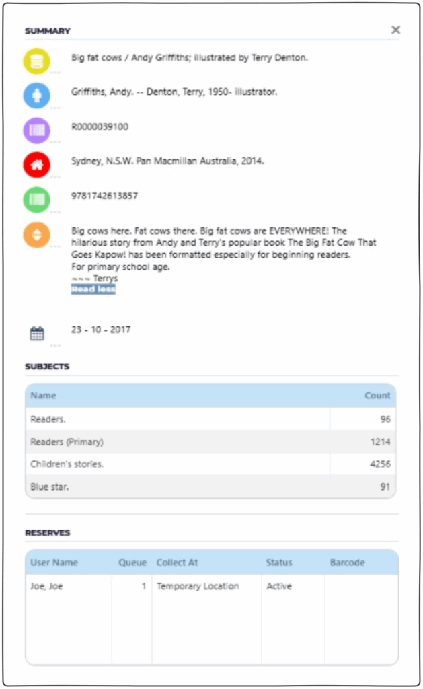Click the orange description expand icon
Screen dimensions: 423x689
click(x=37, y=234)
